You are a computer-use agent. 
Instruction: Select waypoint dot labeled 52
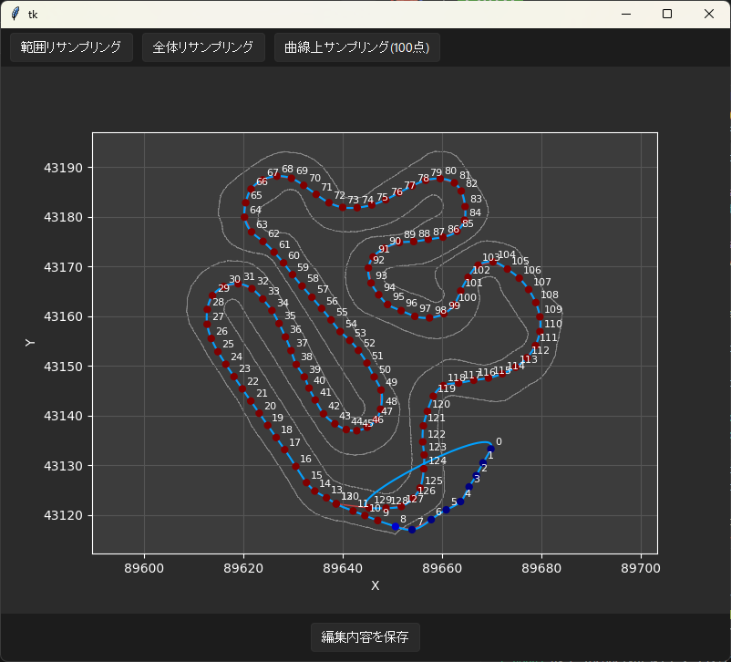(x=358, y=350)
